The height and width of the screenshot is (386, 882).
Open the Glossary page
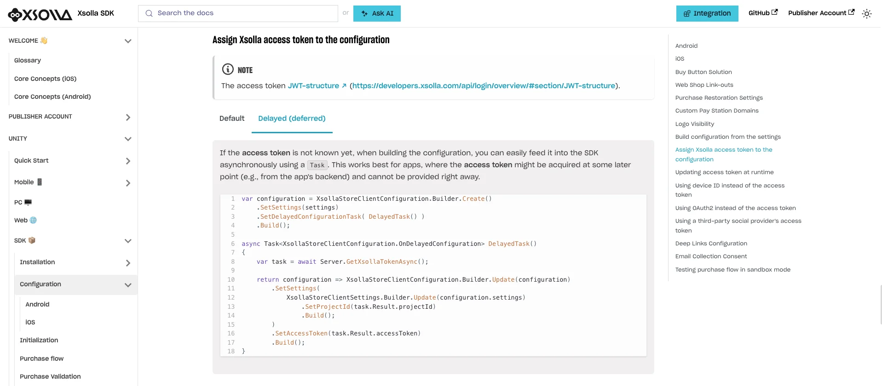coord(28,60)
